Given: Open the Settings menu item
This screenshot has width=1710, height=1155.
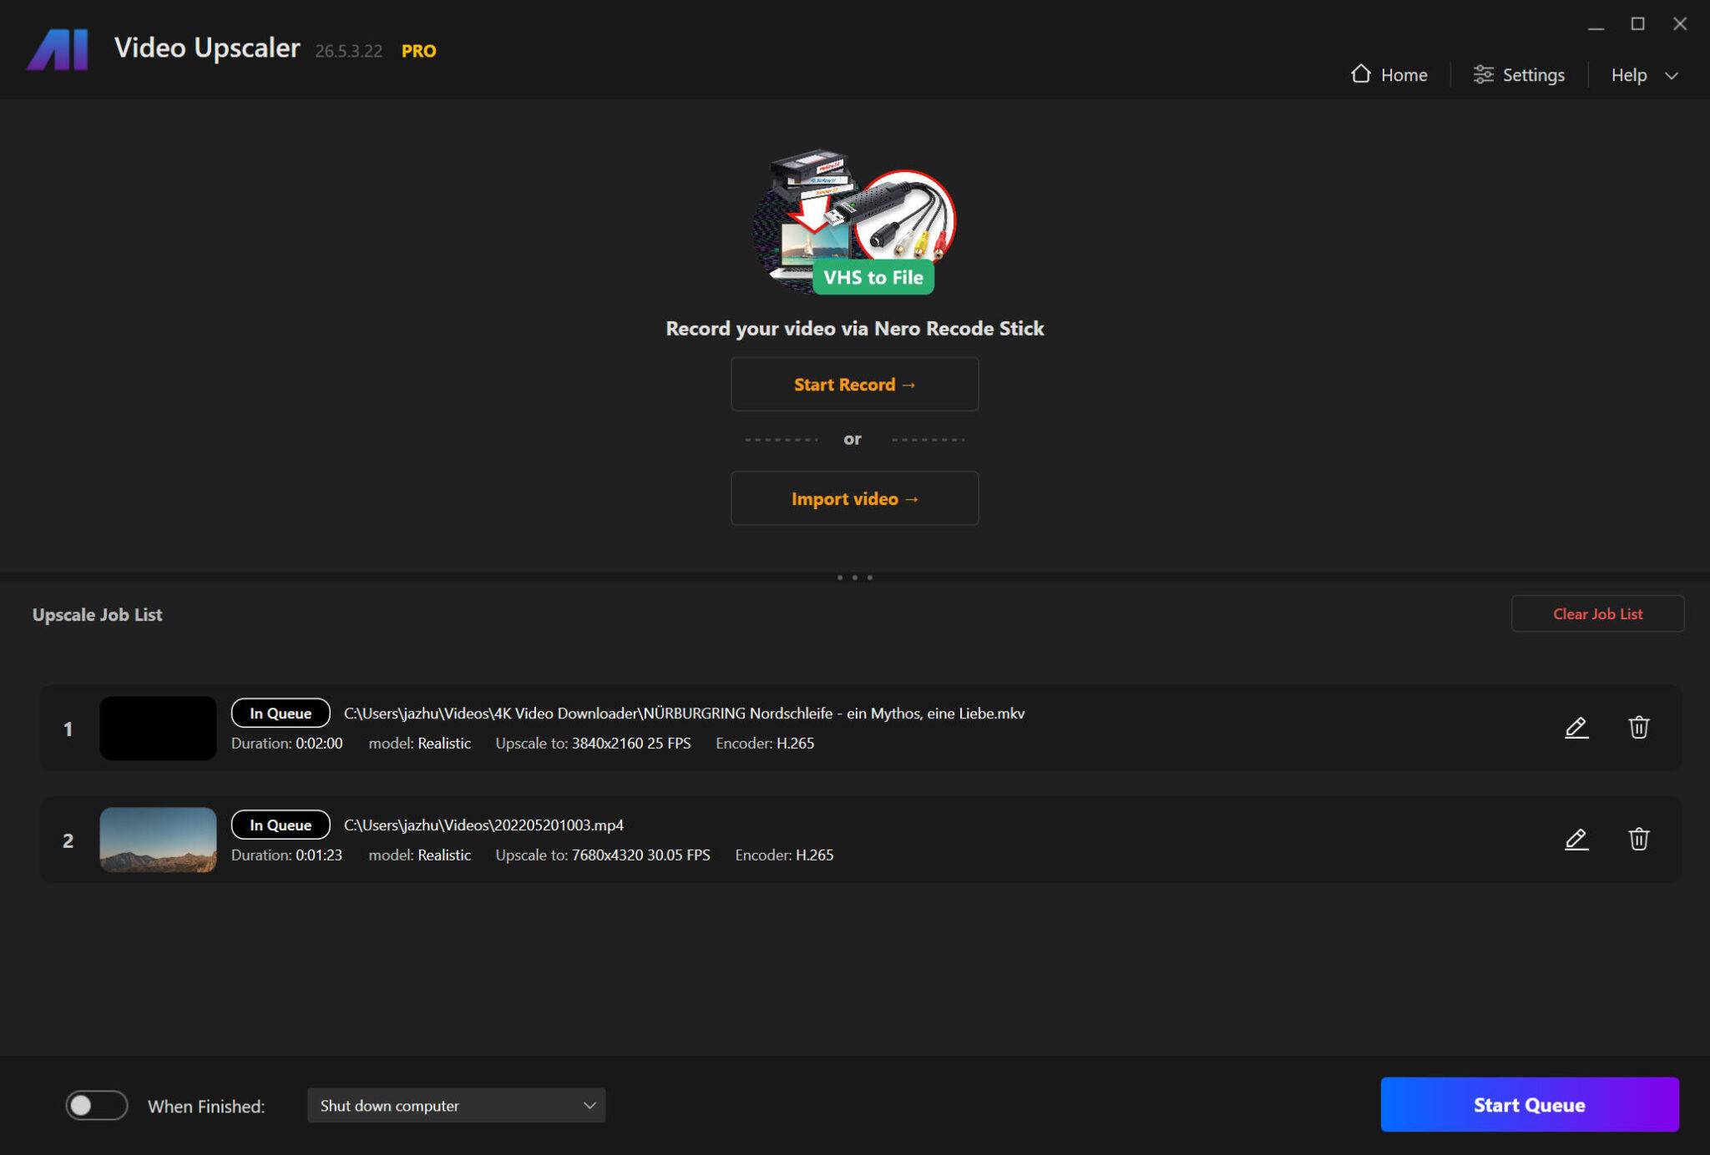Looking at the screenshot, I should 1533,75.
